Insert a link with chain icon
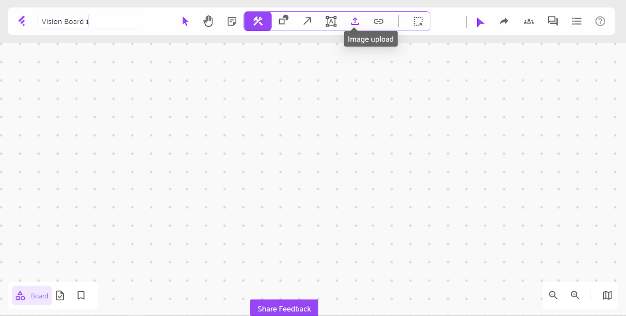The image size is (626, 316). tap(378, 21)
